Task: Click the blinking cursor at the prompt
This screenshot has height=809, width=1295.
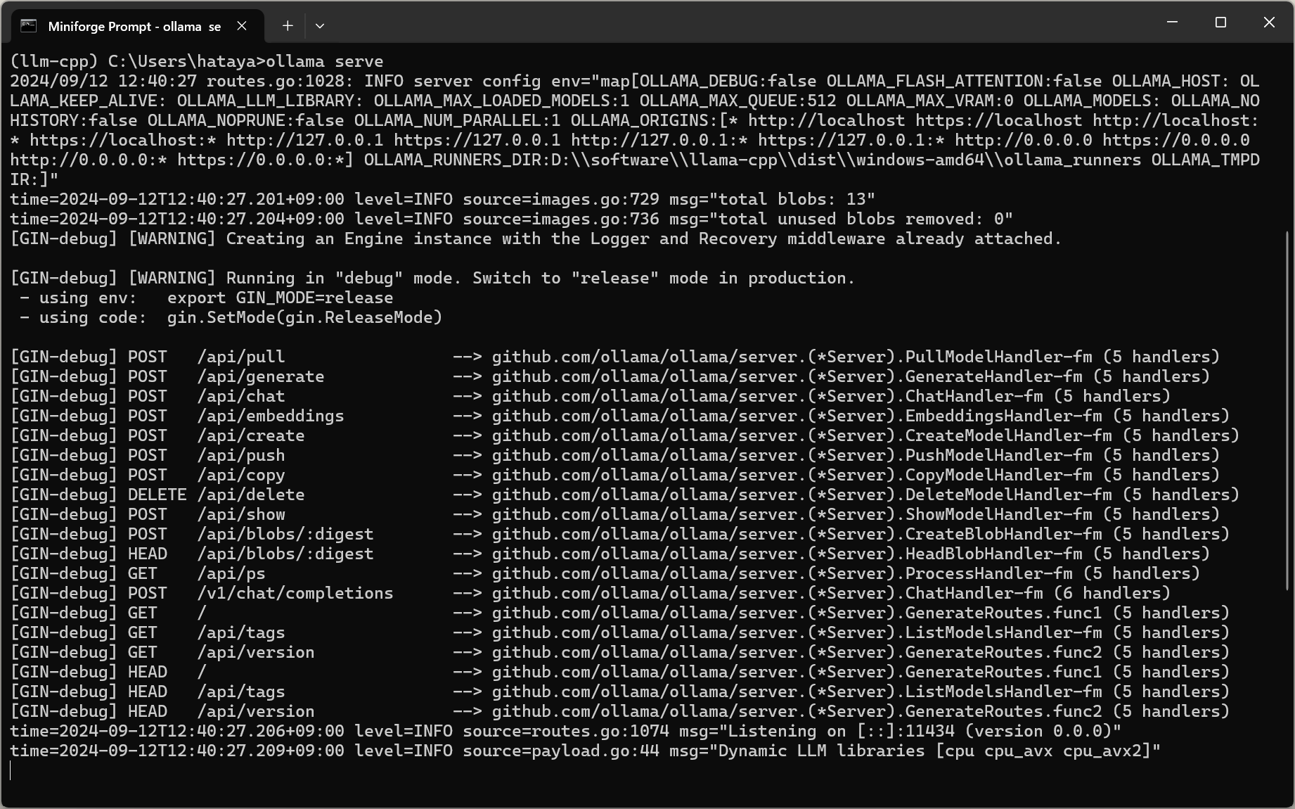Action: coord(11,771)
